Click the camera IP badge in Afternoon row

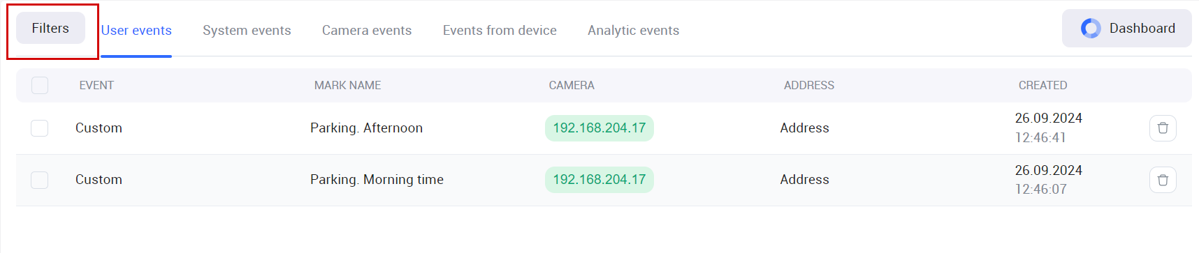coord(599,128)
